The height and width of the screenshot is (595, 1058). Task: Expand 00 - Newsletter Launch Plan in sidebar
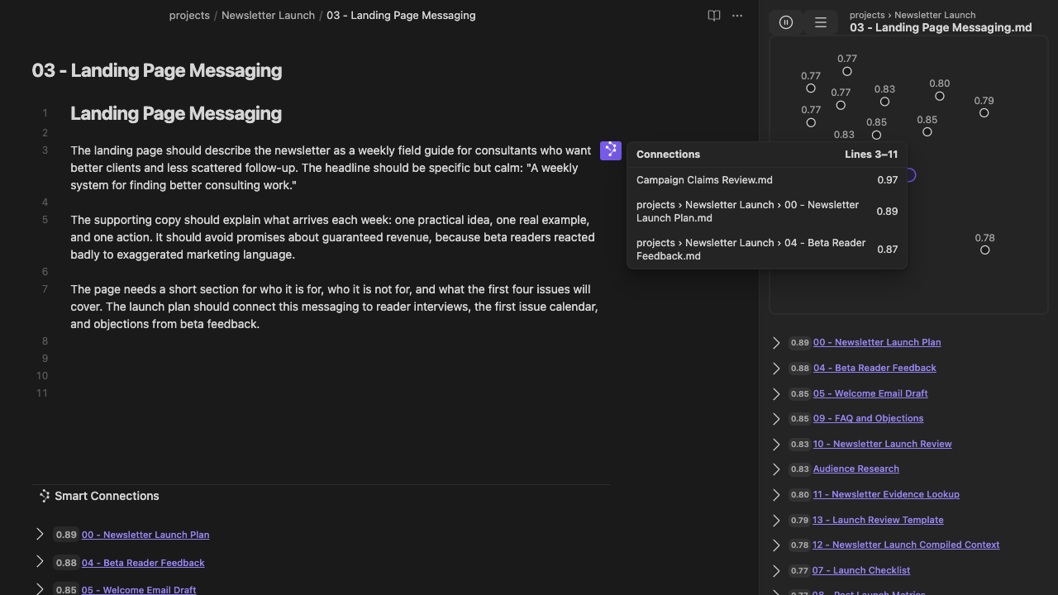click(x=776, y=343)
